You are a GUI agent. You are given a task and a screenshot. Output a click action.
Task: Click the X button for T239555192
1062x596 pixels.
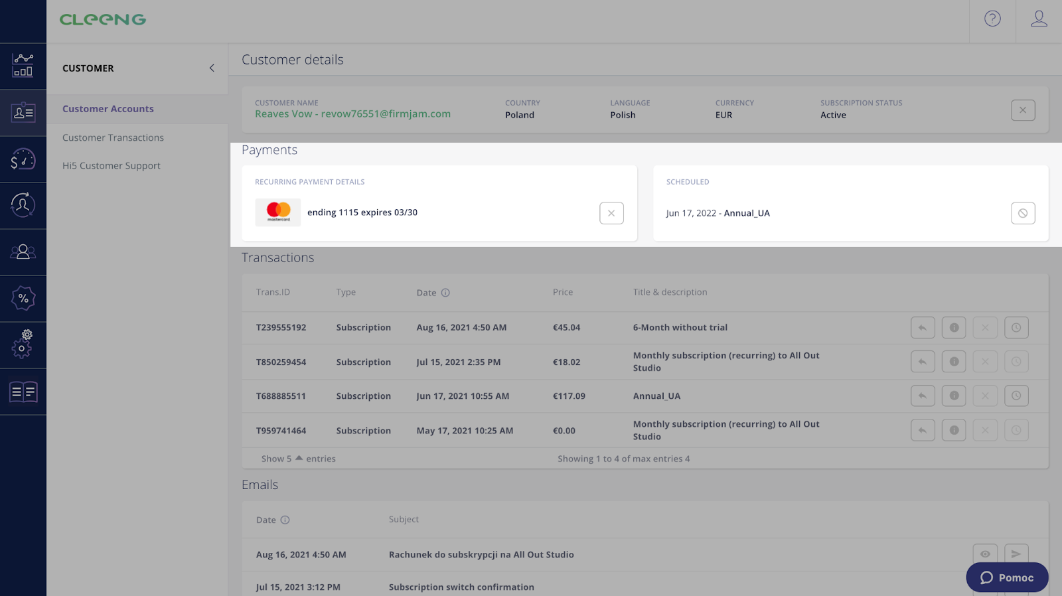[985, 327]
